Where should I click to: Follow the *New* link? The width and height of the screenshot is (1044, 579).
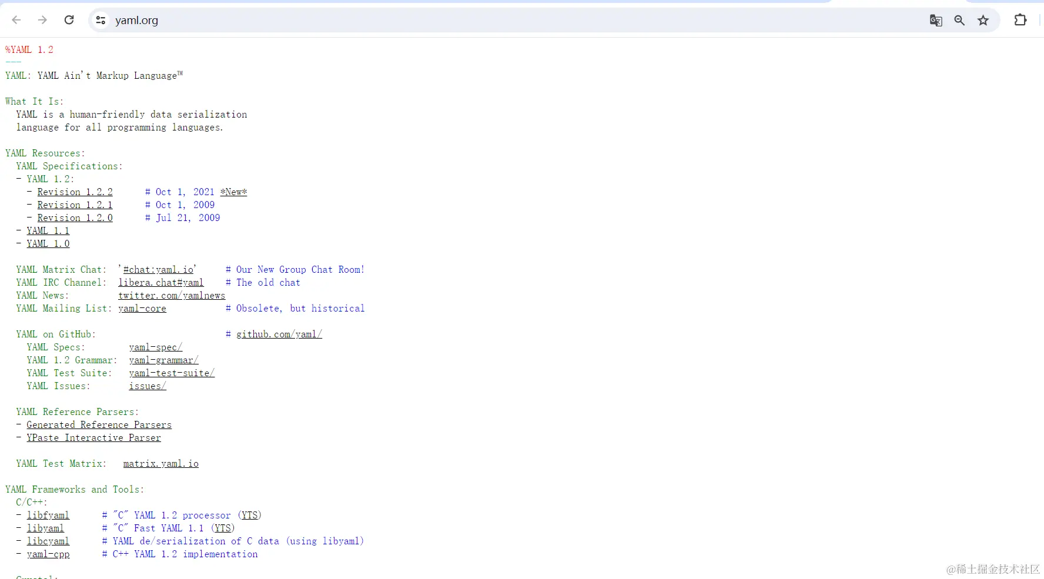(233, 192)
